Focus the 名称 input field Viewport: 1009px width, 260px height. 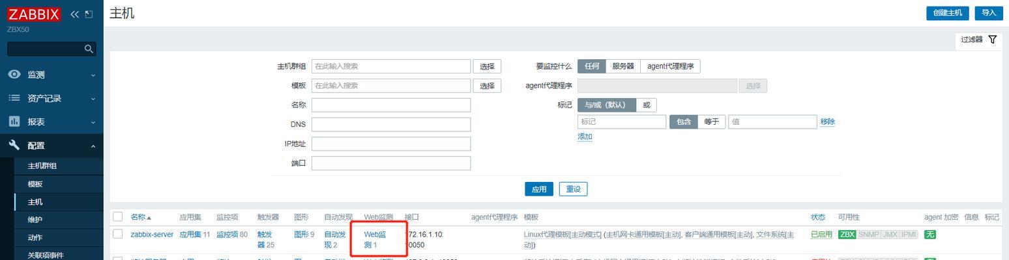(391, 105)
